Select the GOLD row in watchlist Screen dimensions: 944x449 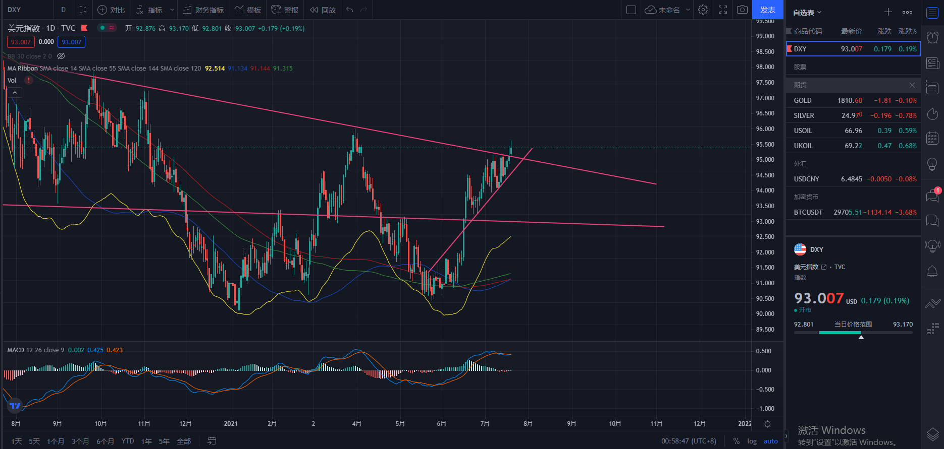853,100
